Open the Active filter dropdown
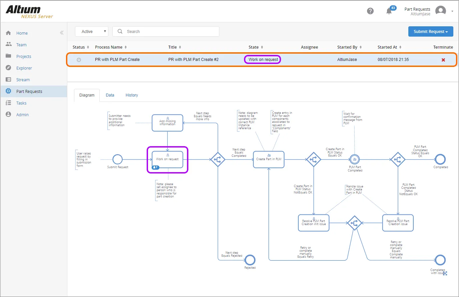 pos(92,32)
